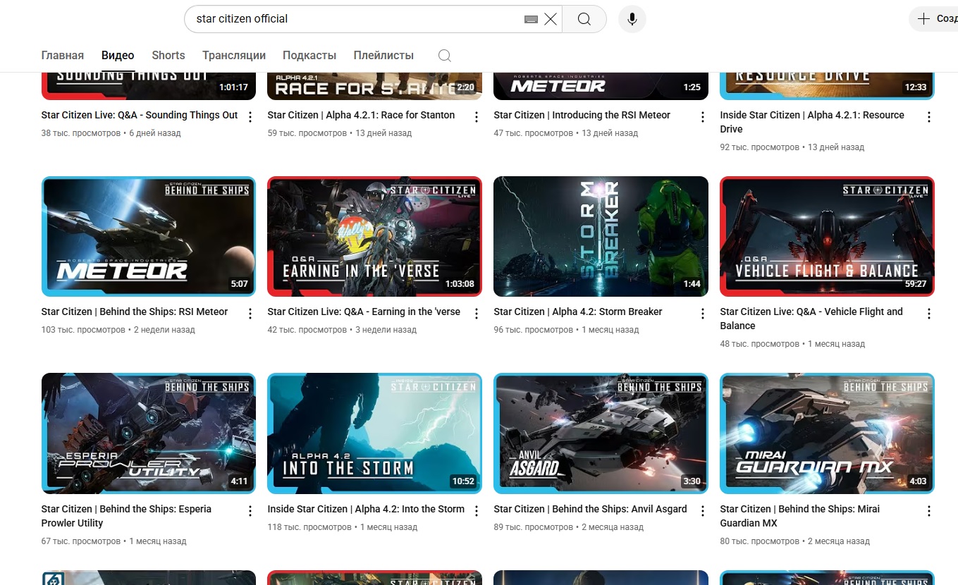Screen dimensions: 958x585
Task: Play the Mirai Guardian MX thumbnail
Action: (828, 433)
